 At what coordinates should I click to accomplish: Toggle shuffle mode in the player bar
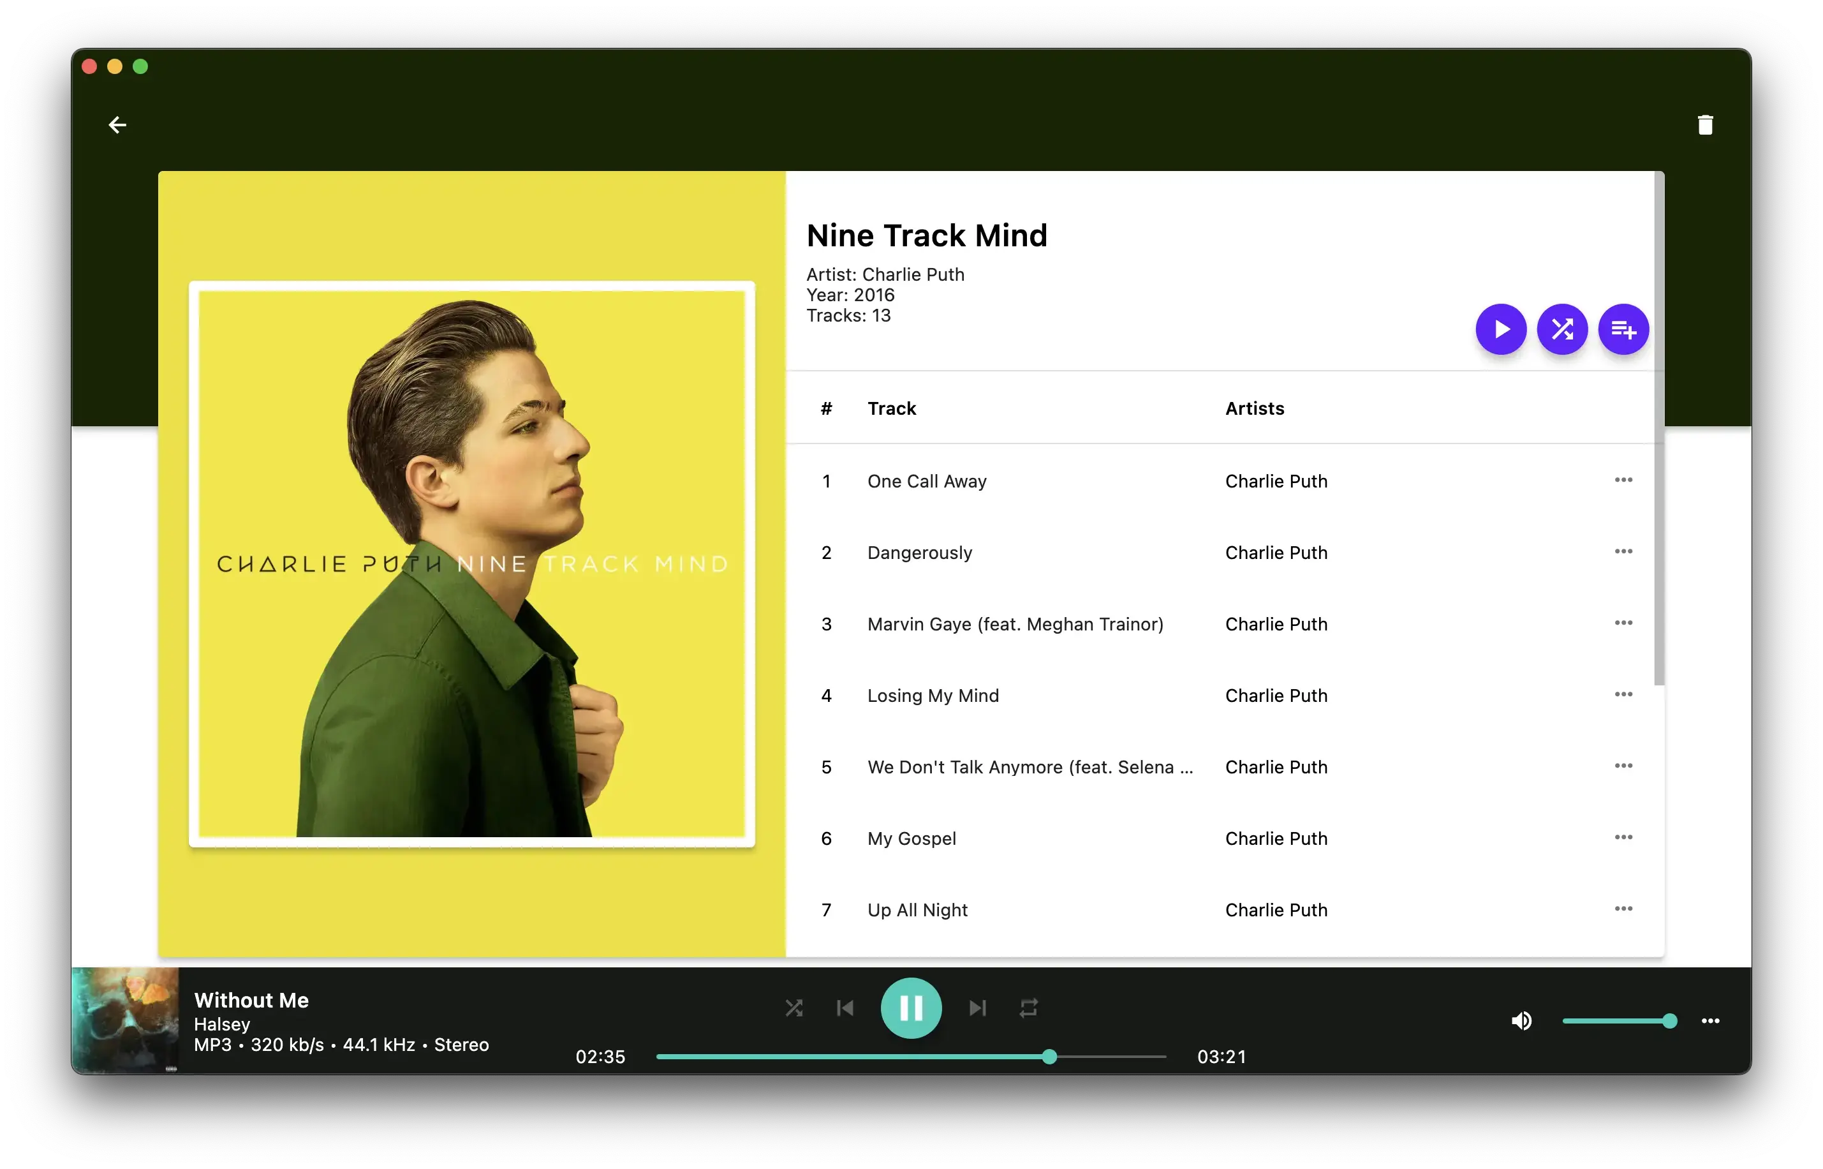coord(793,1008)
